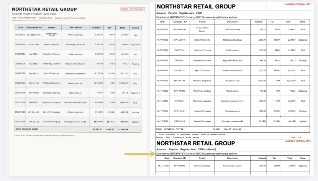Screen dimensions: 318x181
Task: Select Northstar Insurance cell in converted sheet
Action: click(202, 101)
